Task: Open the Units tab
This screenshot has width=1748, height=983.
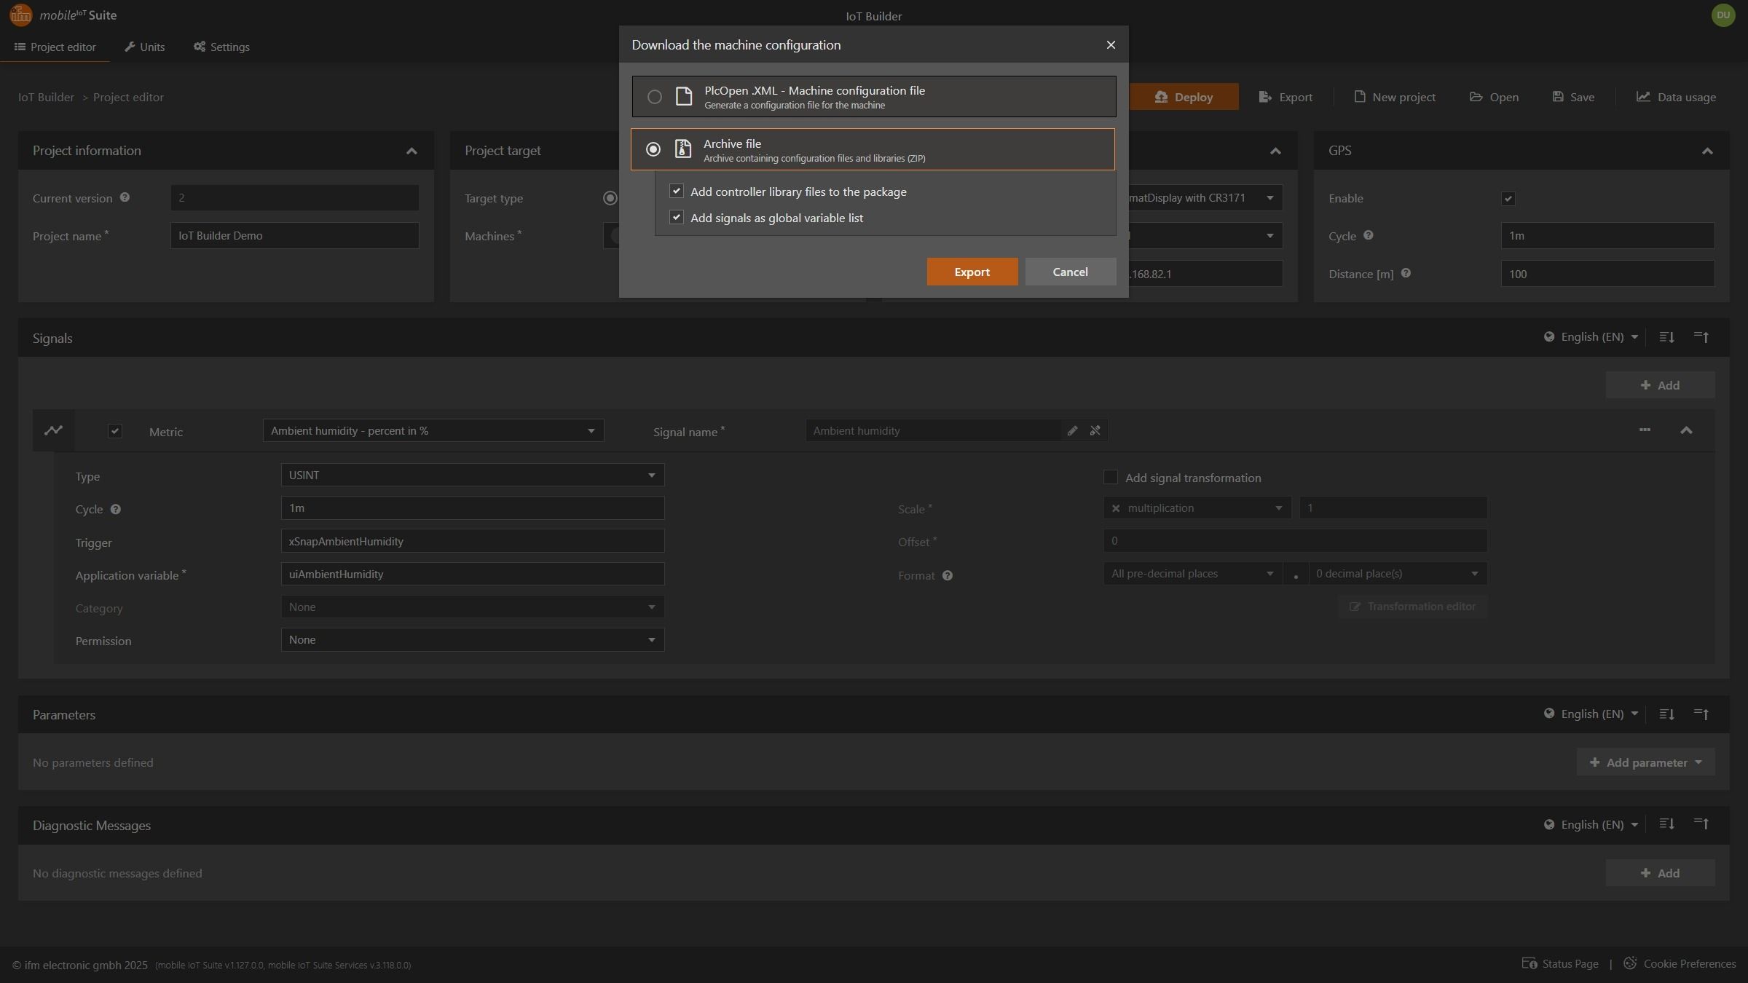Action: click(x=145, y=47)
